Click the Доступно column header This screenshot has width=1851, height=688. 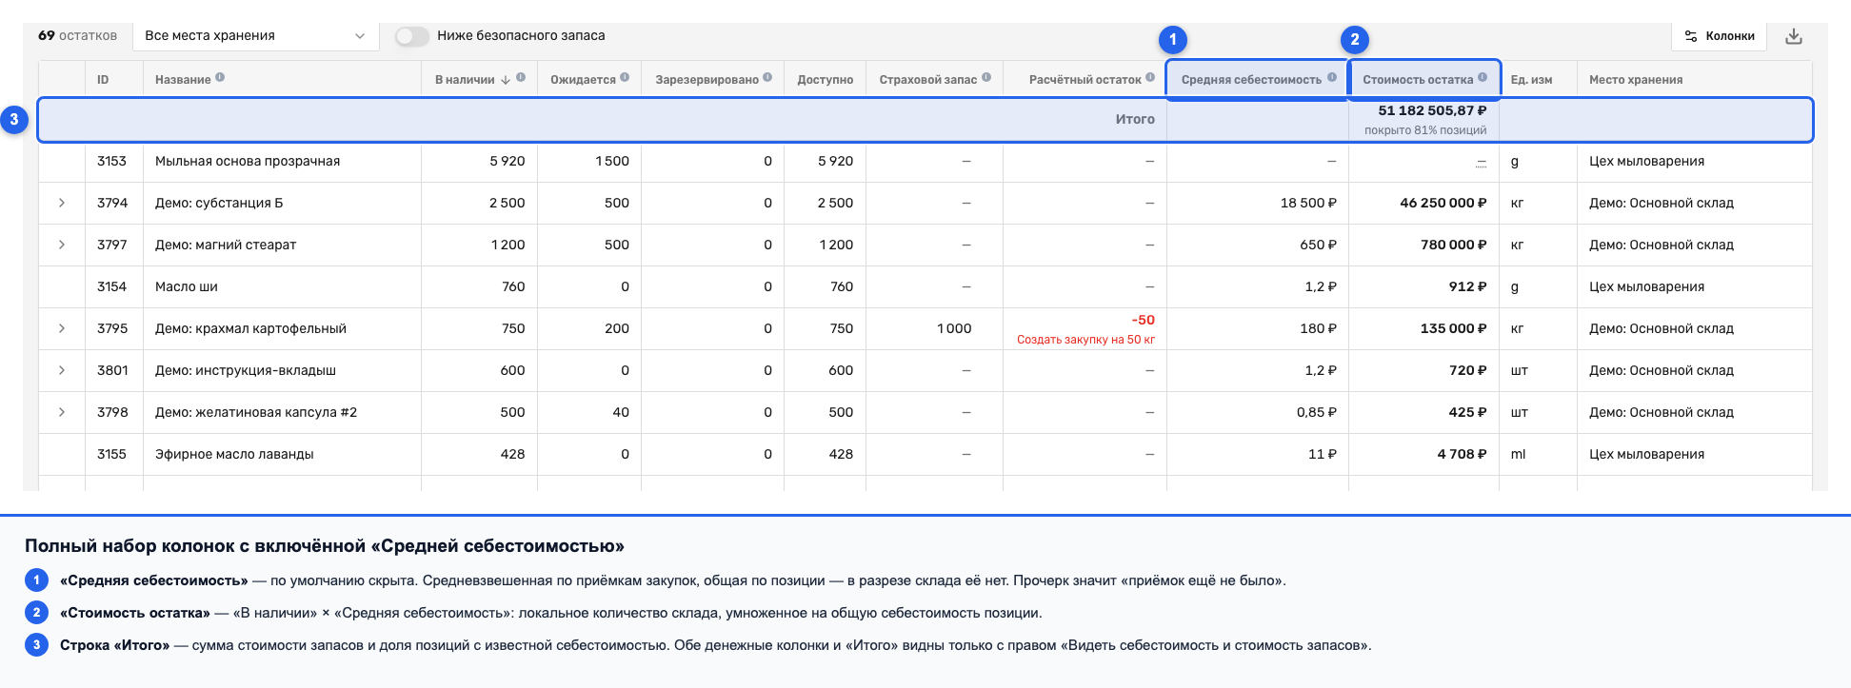tap(825, 80)
